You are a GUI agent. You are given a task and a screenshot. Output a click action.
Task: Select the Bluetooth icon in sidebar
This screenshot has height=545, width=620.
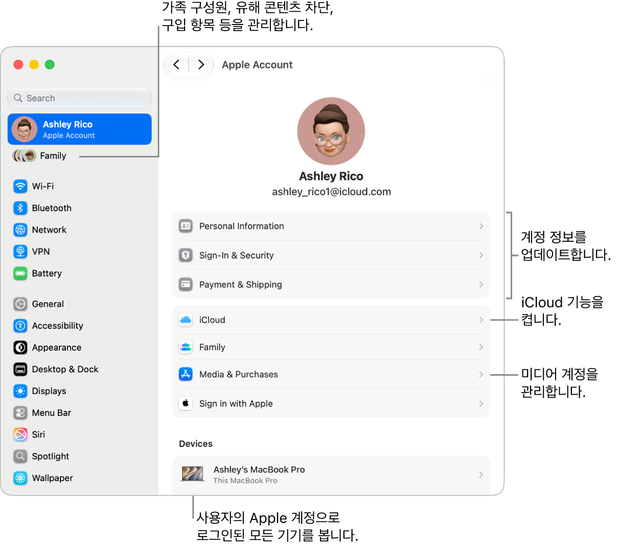pos(20,208)
